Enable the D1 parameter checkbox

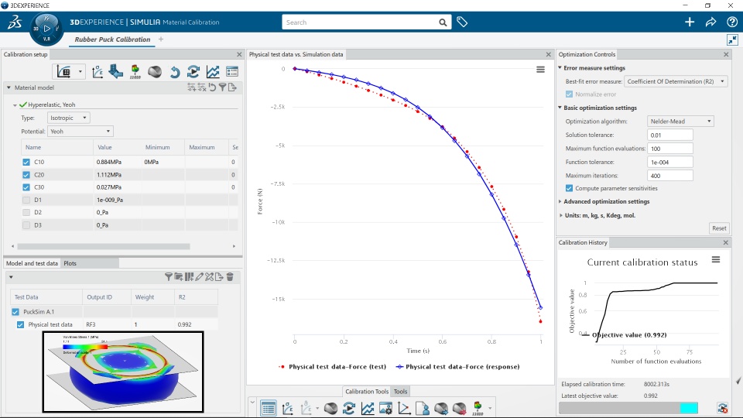26,200
